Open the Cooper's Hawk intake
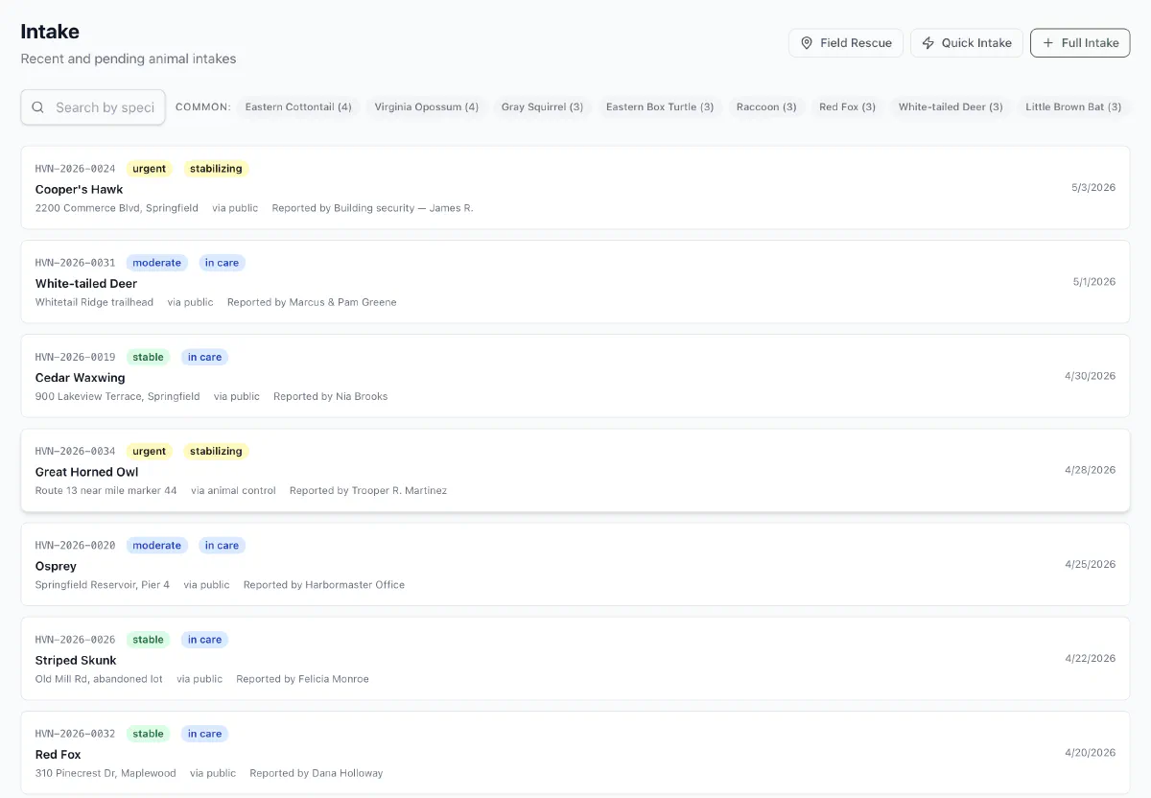This screenshot has width=1151, height=798. click(x=575, y=188)
